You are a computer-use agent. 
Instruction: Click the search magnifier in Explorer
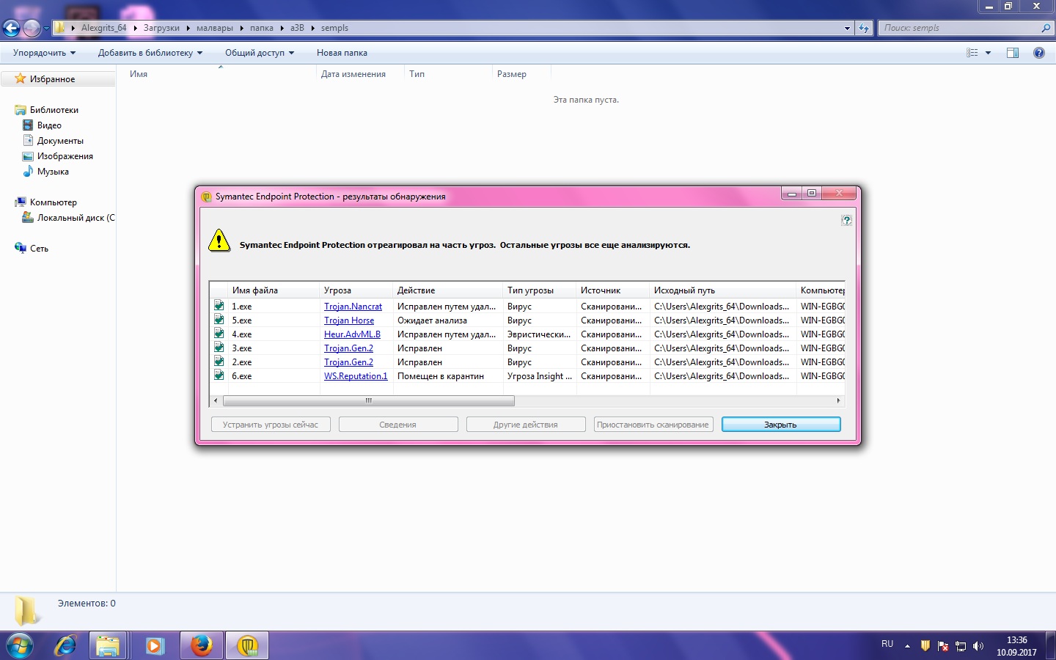click(x=1046, y=29)
